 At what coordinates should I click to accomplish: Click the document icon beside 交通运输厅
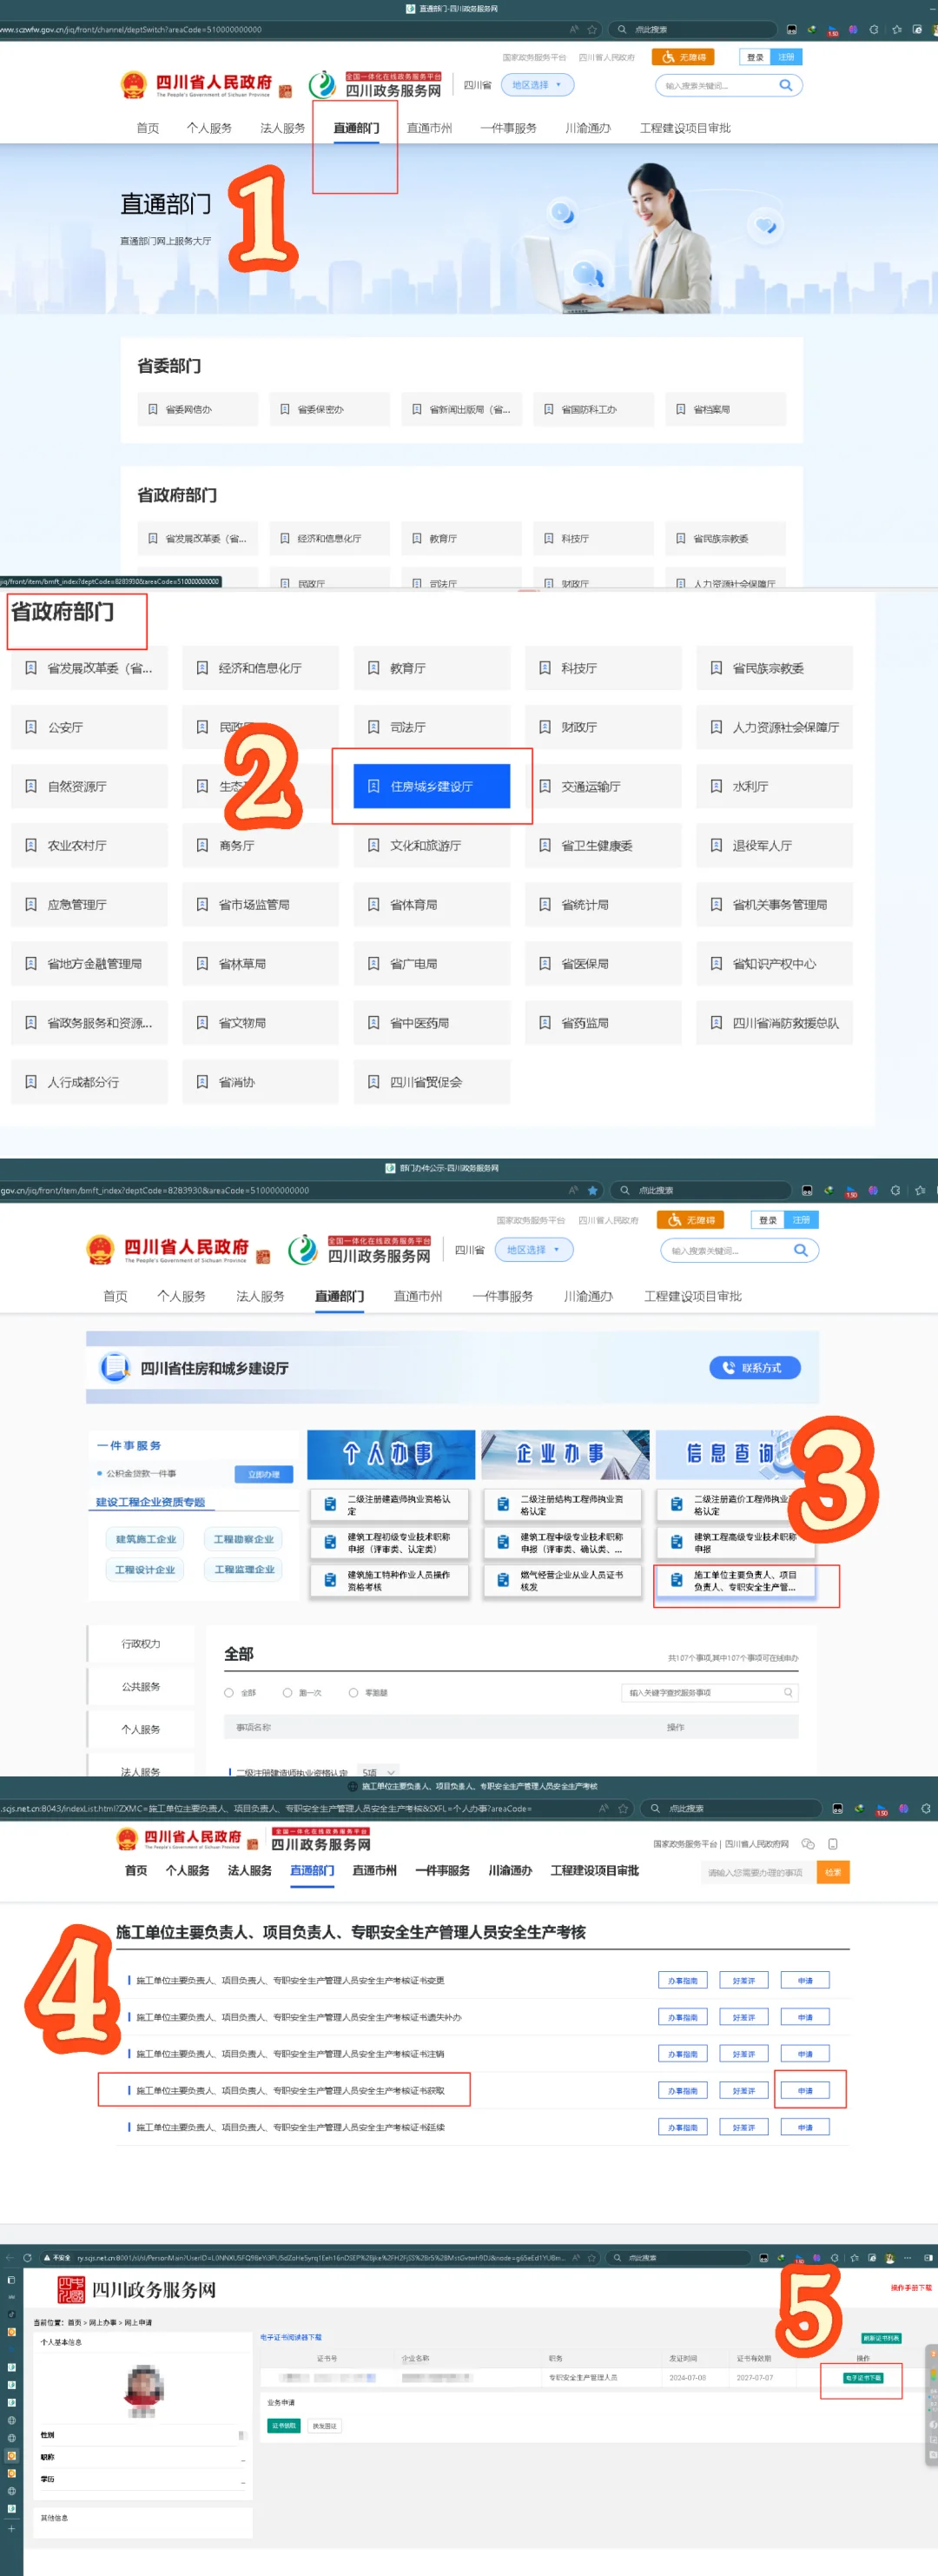click(545, 786)
